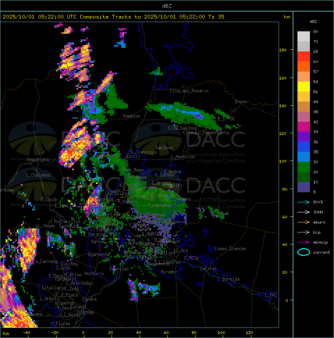Click the pink bip arrow icon
The width and height of the screenshot is (334, 338).
point(303,232)
